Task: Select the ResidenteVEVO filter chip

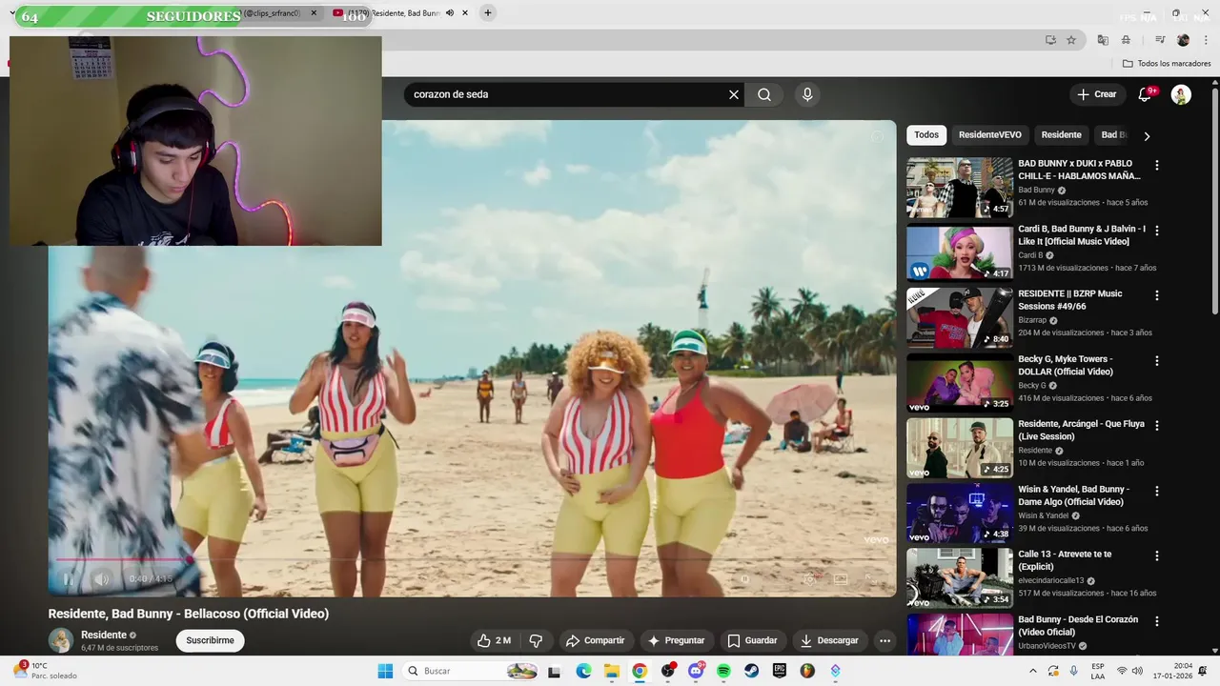Action: 989,135
